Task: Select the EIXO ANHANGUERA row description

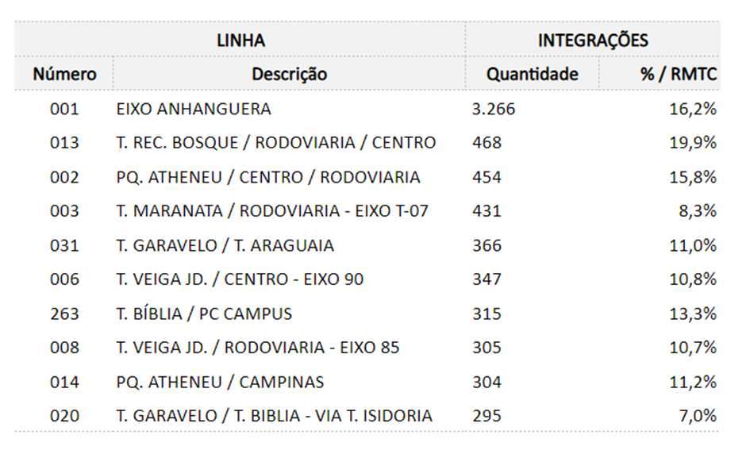Action: coord(194,109)
